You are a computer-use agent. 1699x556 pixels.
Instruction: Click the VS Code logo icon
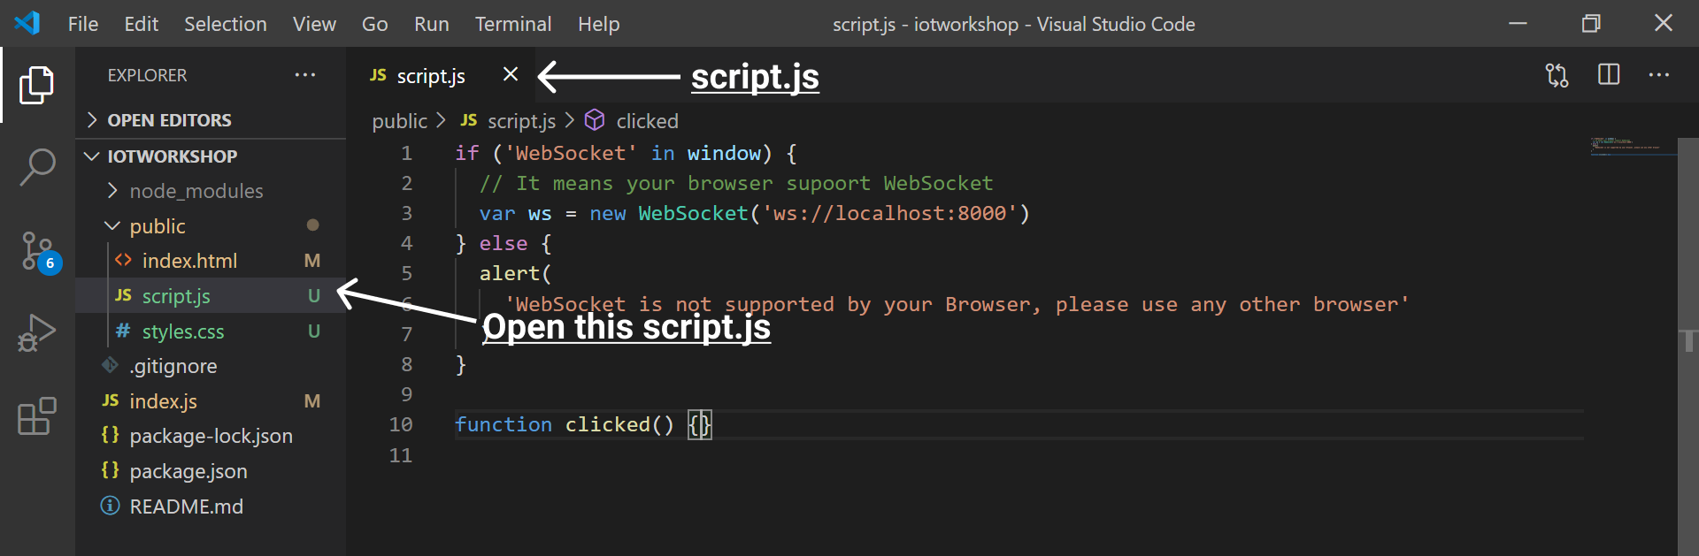click(27, 23)
